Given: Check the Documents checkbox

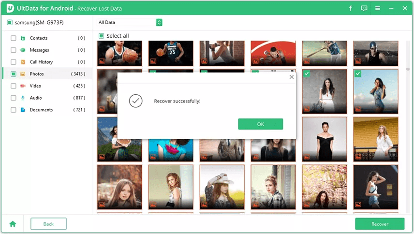Looking at the screenshot, I should tap(14, 110).
